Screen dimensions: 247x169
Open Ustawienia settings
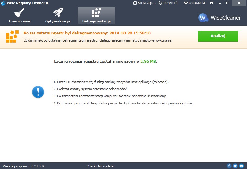coord(194,3)
